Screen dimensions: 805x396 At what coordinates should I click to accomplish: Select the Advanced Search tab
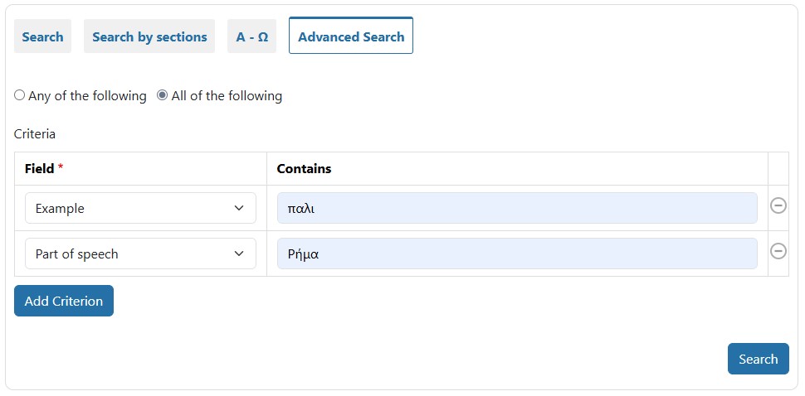(351, 36)
